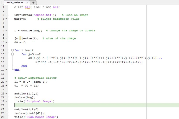This screenshot has width=179, height=119.
Task: Switch to the main_script.m tab
Action: 15,3
